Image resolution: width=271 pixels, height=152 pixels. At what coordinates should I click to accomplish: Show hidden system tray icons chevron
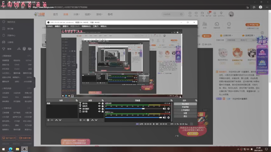(238, 149)
